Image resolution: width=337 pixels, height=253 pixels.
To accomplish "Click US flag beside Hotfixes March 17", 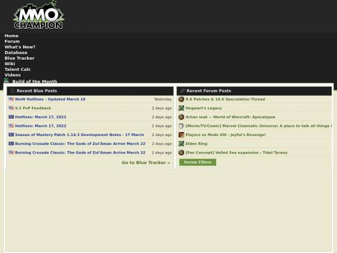I will coord(11,125).
